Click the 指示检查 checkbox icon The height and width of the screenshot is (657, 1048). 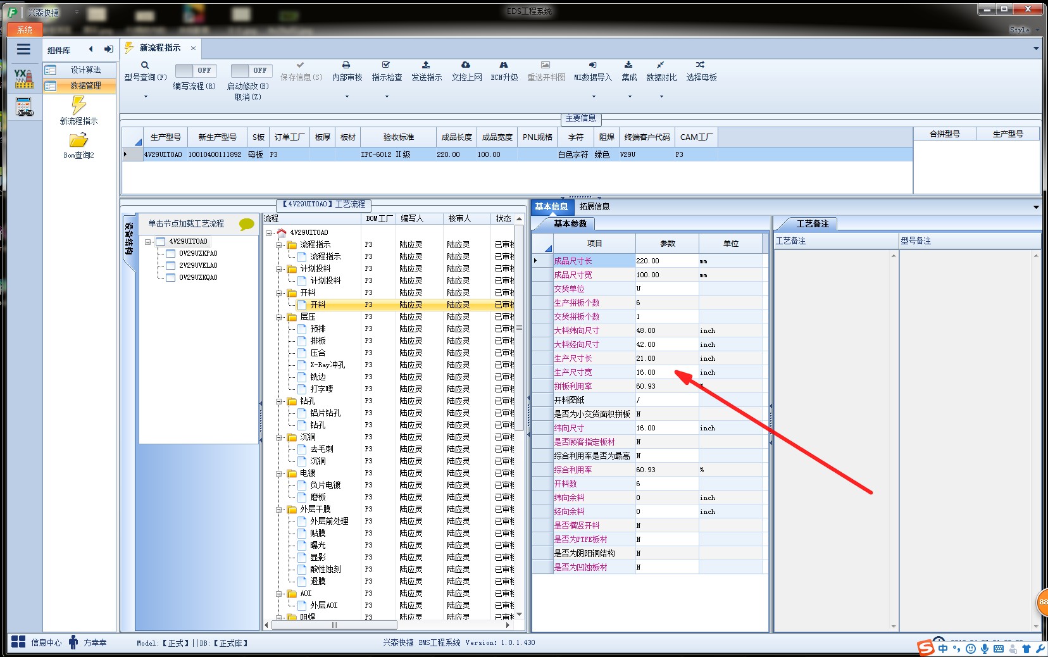(386, 65)
